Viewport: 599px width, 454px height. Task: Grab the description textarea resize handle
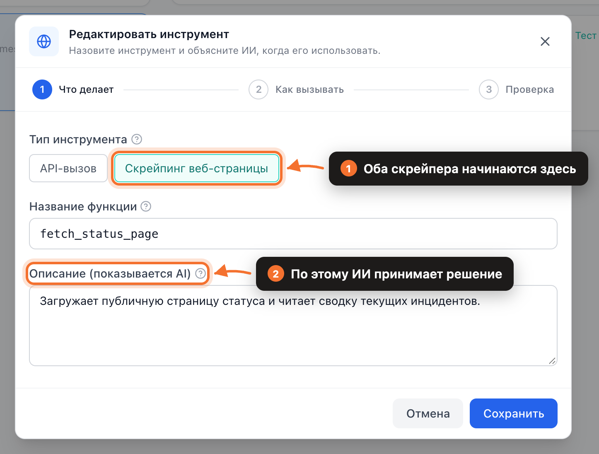coord(552,361)
